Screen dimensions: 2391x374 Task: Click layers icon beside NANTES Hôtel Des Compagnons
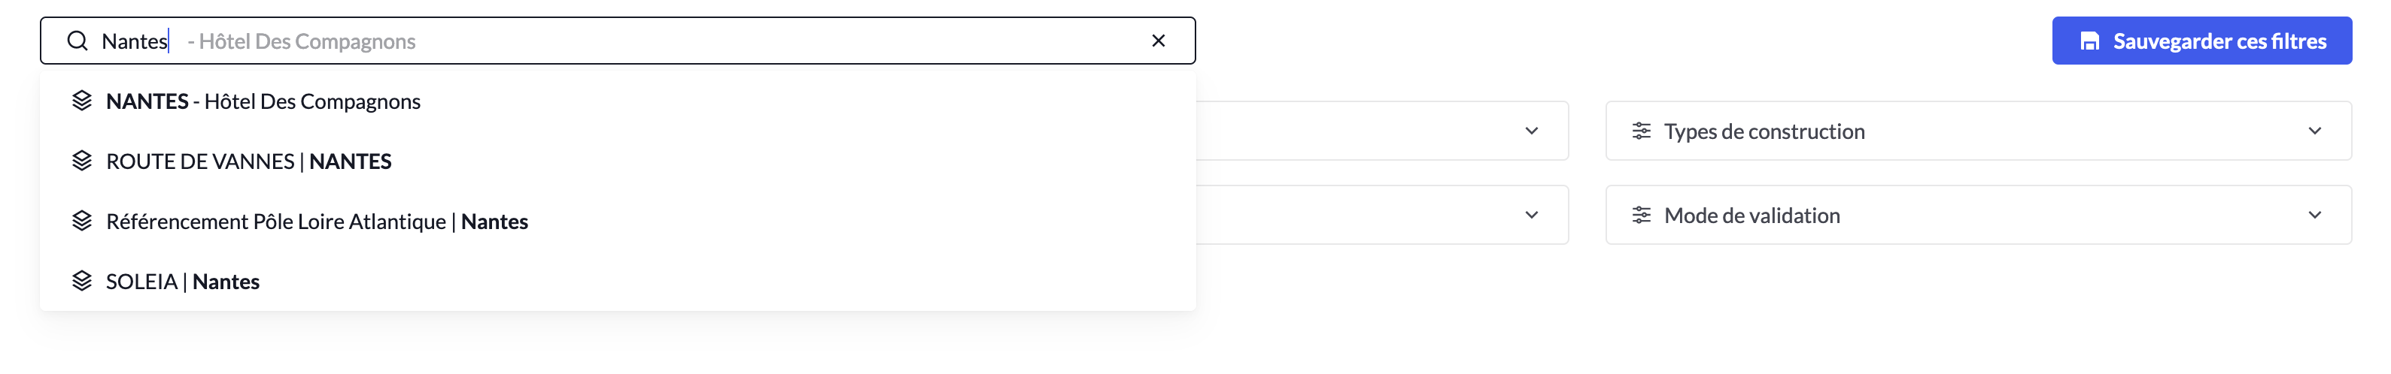coord(82,101)
